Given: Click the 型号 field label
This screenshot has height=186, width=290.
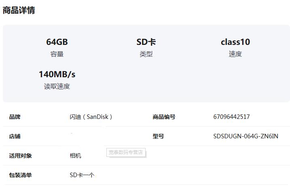Looking at the screenshot, I should [158, 136].
